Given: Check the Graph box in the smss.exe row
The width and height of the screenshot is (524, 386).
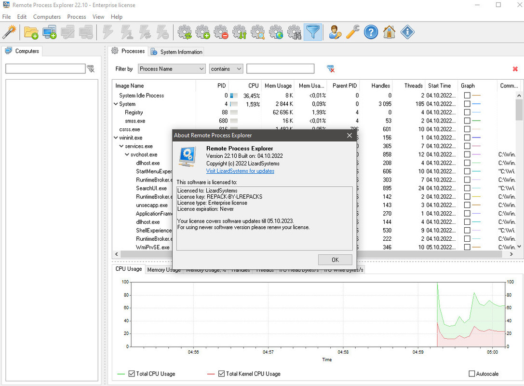Looking at the screenshot, I should click(x=467, y=121).
